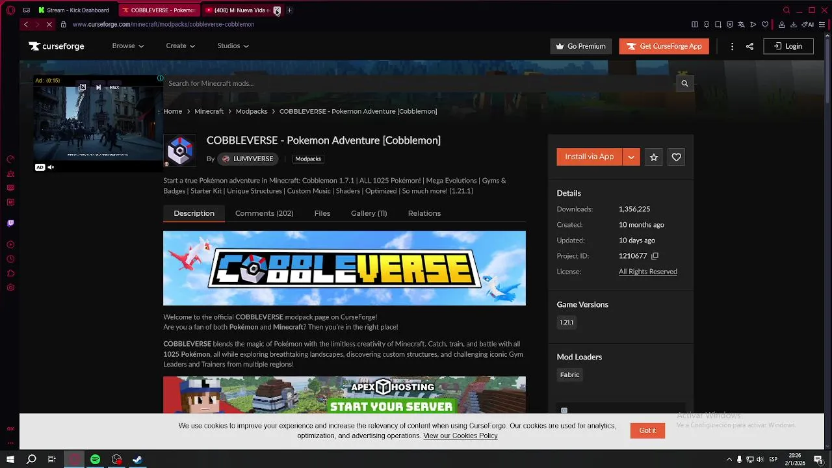Open author LUMYVERSE profile link
The image size is (832, 468).
pyautogui.click(x=248, y=159)
